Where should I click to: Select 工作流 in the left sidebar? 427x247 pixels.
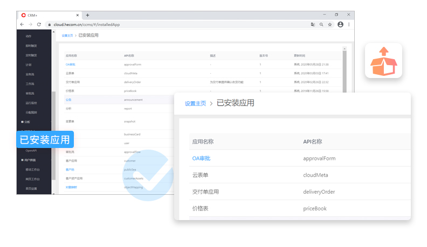tap(30, 84)
